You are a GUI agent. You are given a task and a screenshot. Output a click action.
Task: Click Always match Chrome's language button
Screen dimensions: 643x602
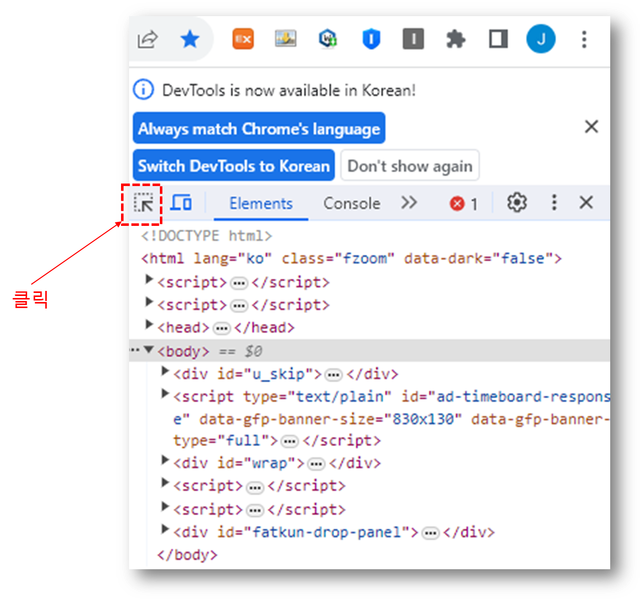259,128
